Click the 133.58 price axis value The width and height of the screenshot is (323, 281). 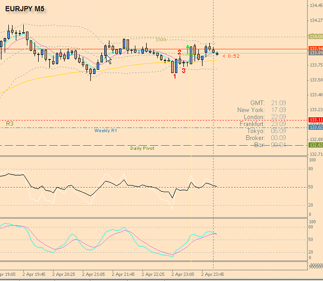point(316,80)
